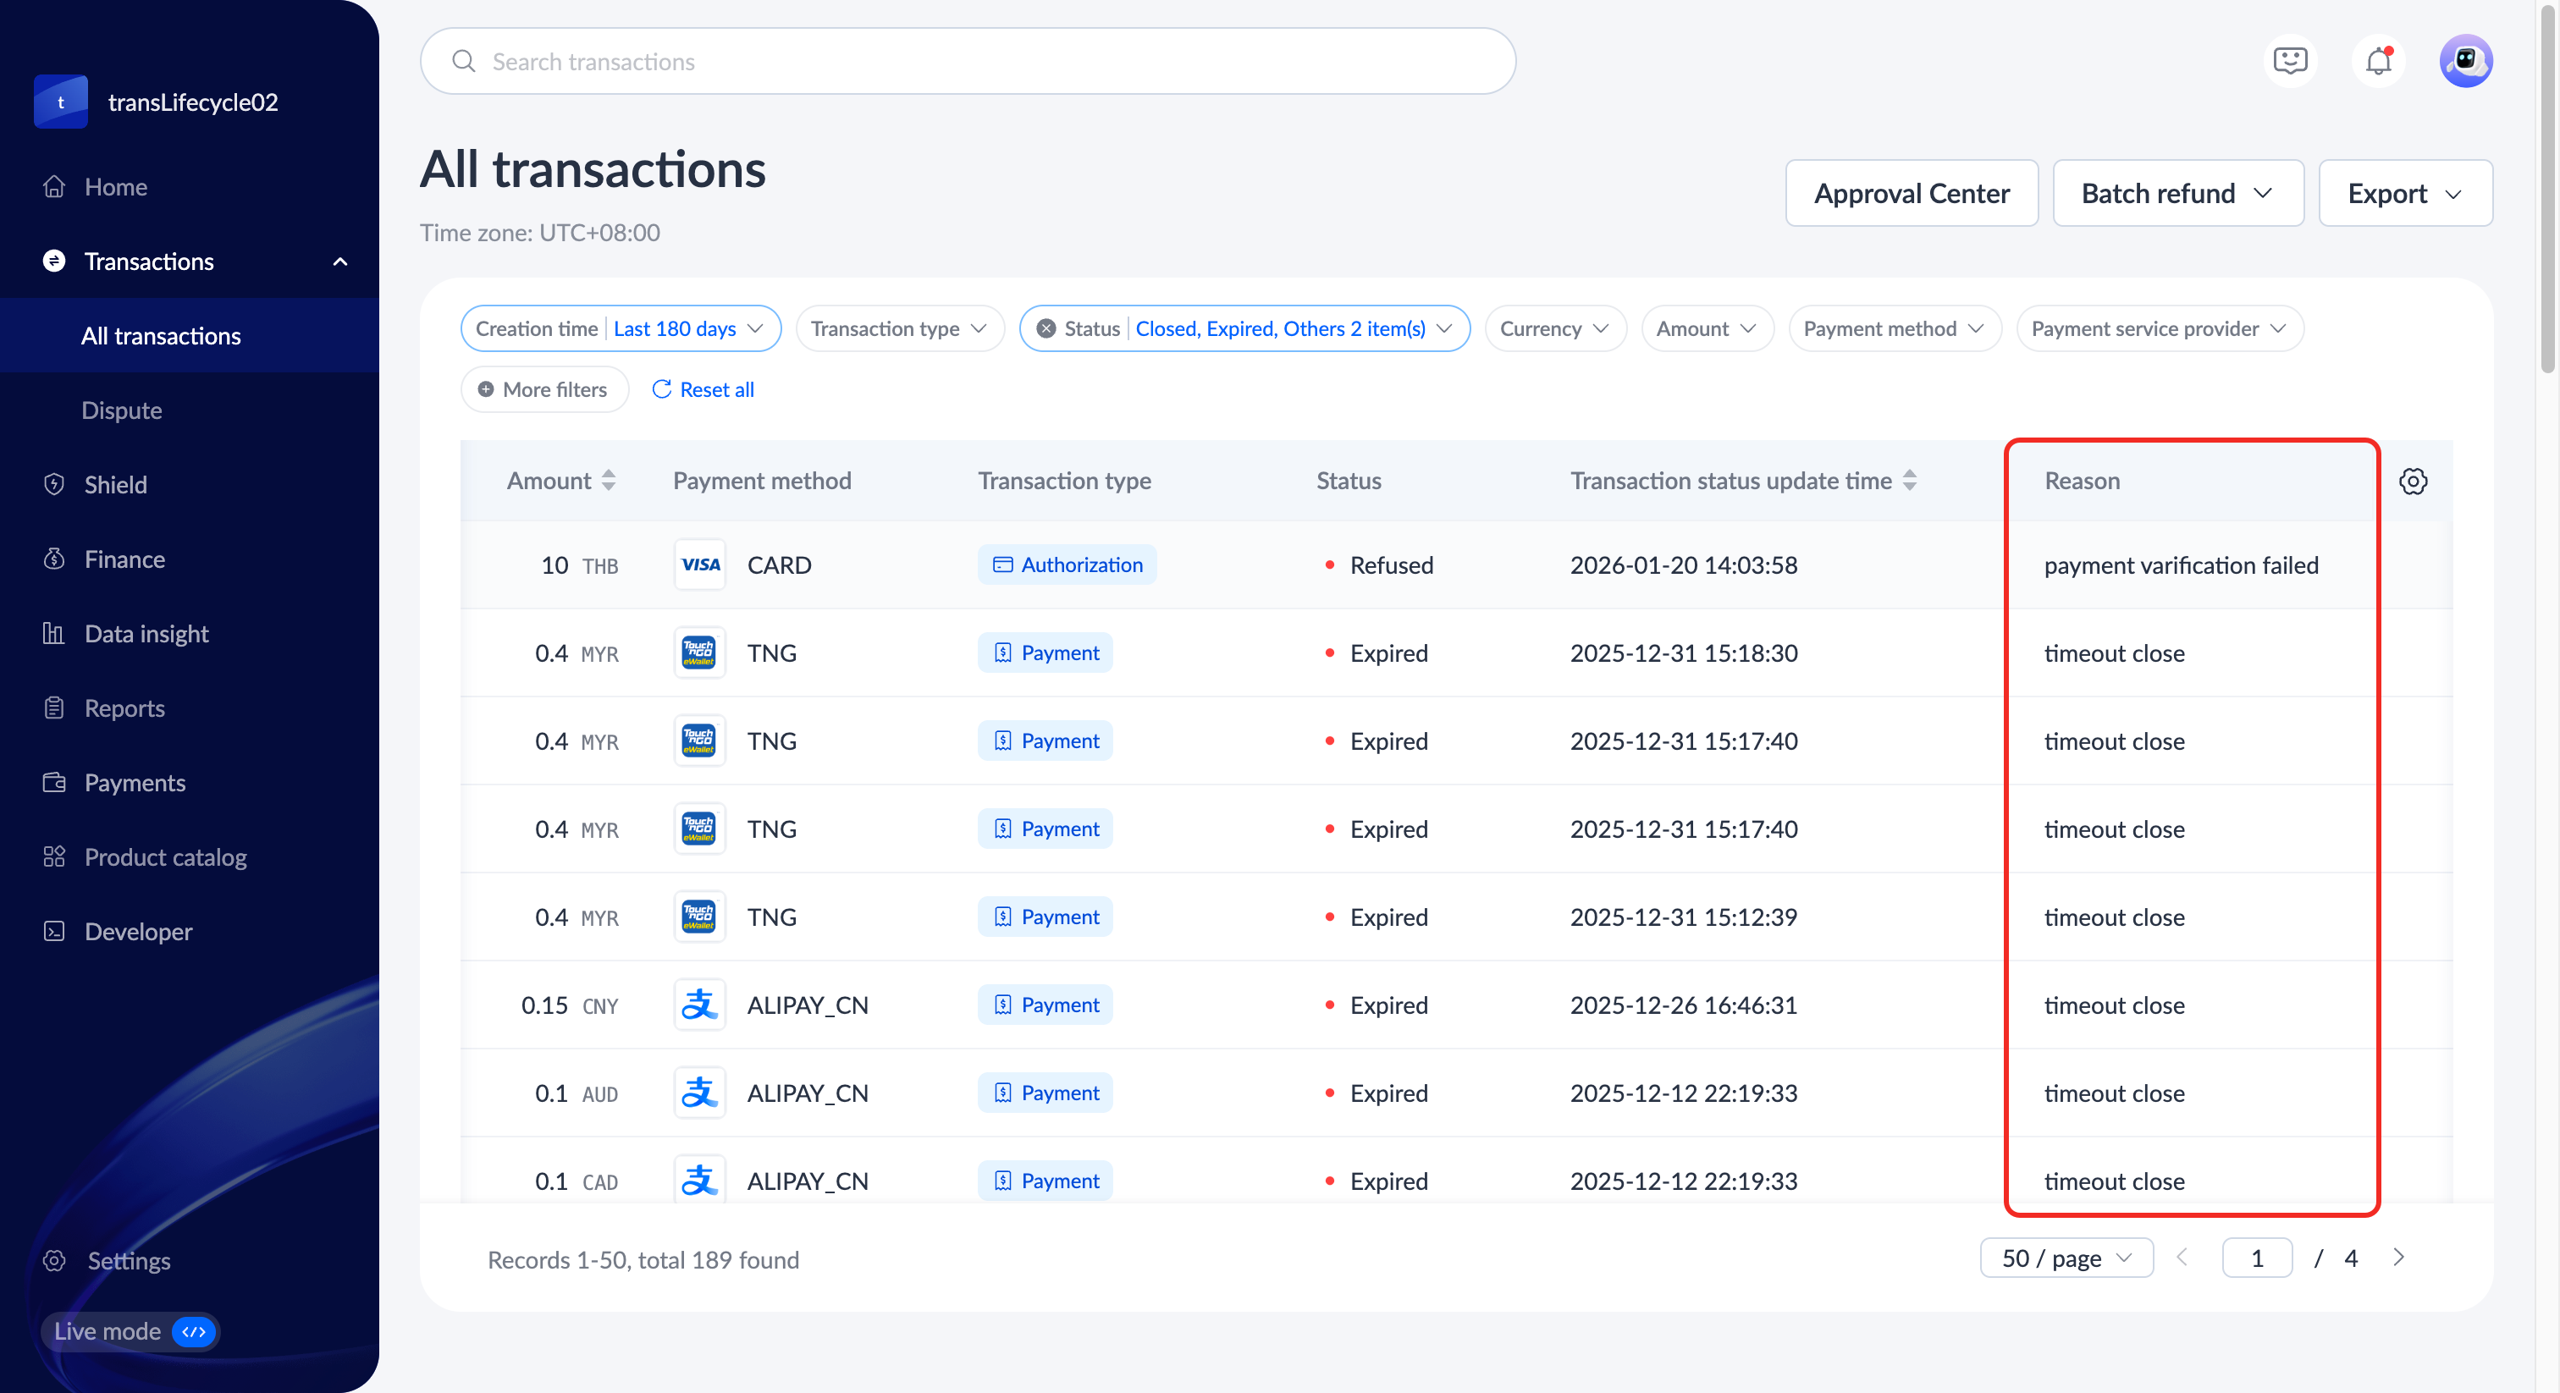Go to next page arrow
Image resolution: width=2560 pixels, height=1393 pixels.
tap(2398, 1258)
